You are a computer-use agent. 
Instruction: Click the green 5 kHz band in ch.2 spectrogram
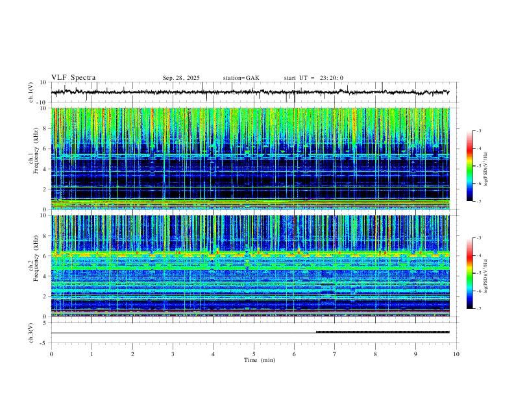[x=250, y=268]
